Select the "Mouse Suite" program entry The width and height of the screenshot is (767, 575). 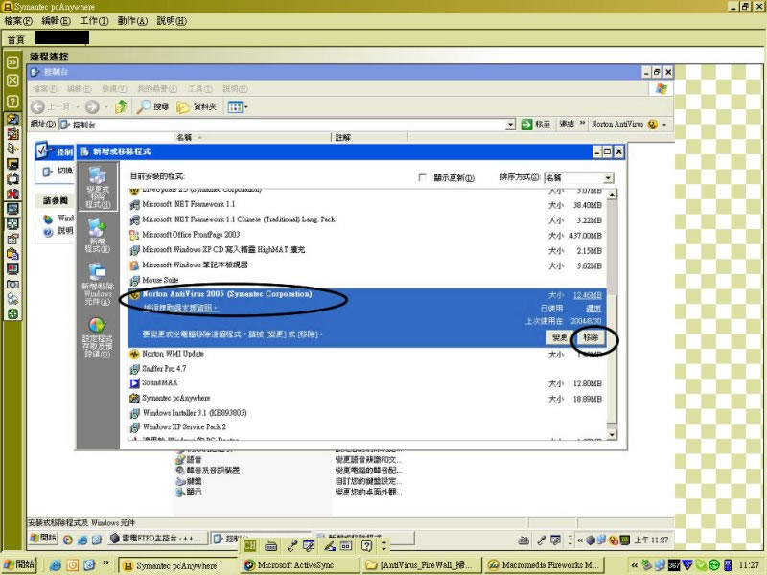pyautogui.click(x=366, y=280)
